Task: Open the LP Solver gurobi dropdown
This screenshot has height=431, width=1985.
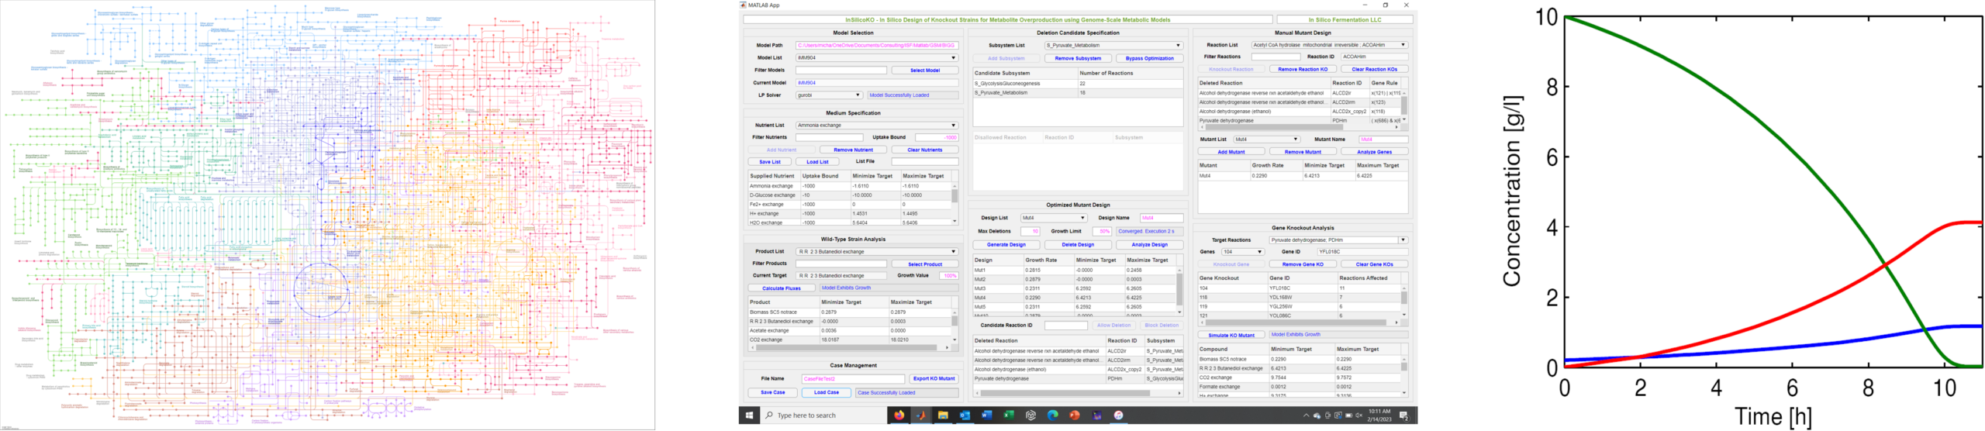Action: [x=829, y=95]
